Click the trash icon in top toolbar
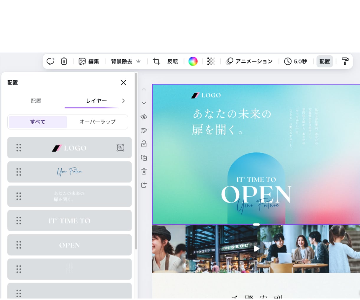 coord(64,61)
